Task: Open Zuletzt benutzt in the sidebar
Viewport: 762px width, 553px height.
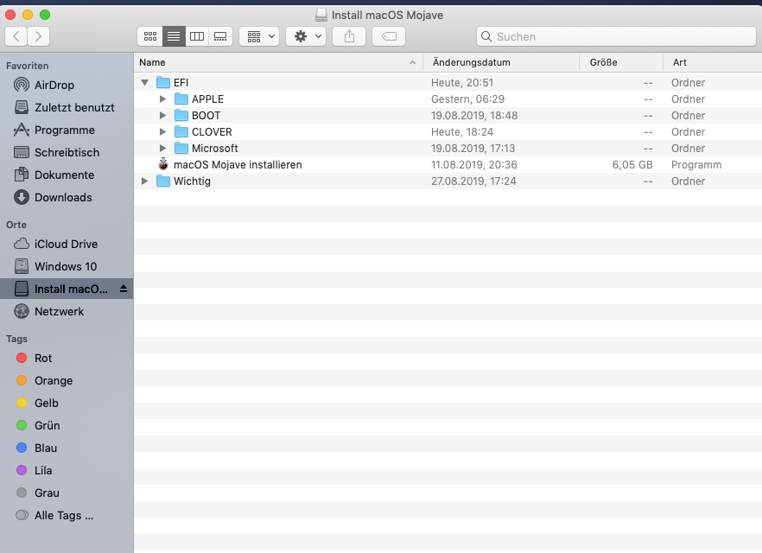Action: [x=67, y=107]
